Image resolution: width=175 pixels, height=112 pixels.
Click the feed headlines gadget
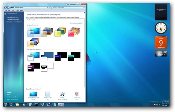click(161, 12)
